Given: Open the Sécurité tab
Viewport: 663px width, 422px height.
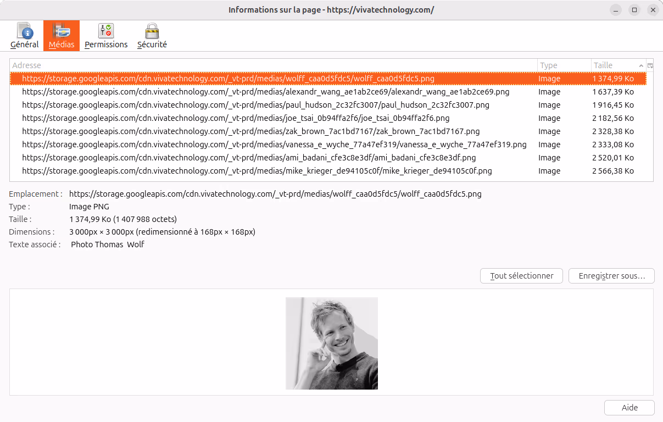Looking at the screenshot, I should 152,36.
